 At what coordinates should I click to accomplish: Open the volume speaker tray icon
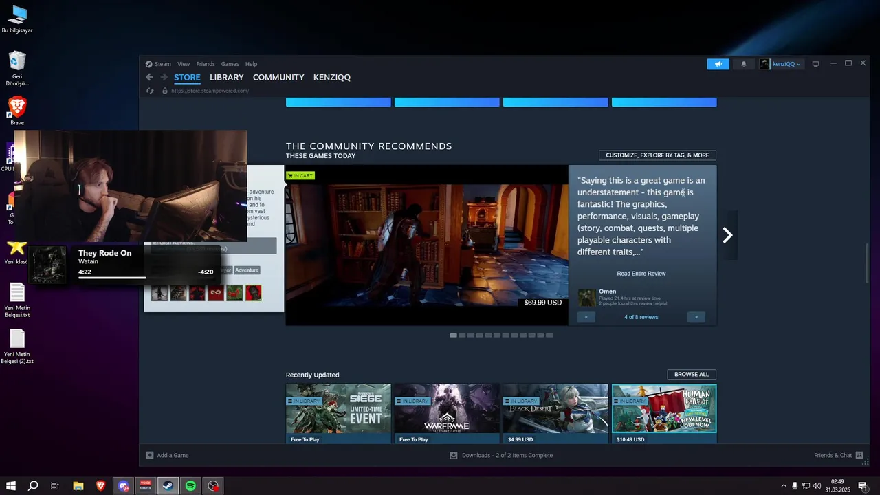(x=817, y=486)
